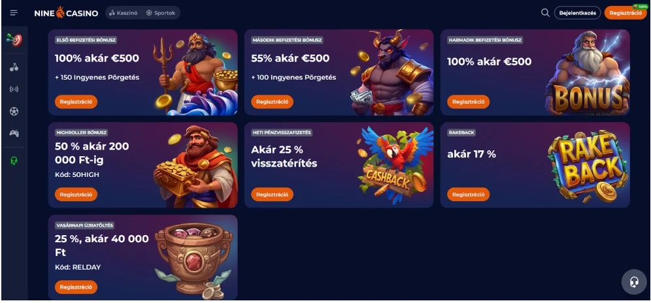Click Regisztráció on the second deposit bonus card
Screen dimensions: 651x303
[273, 102]
